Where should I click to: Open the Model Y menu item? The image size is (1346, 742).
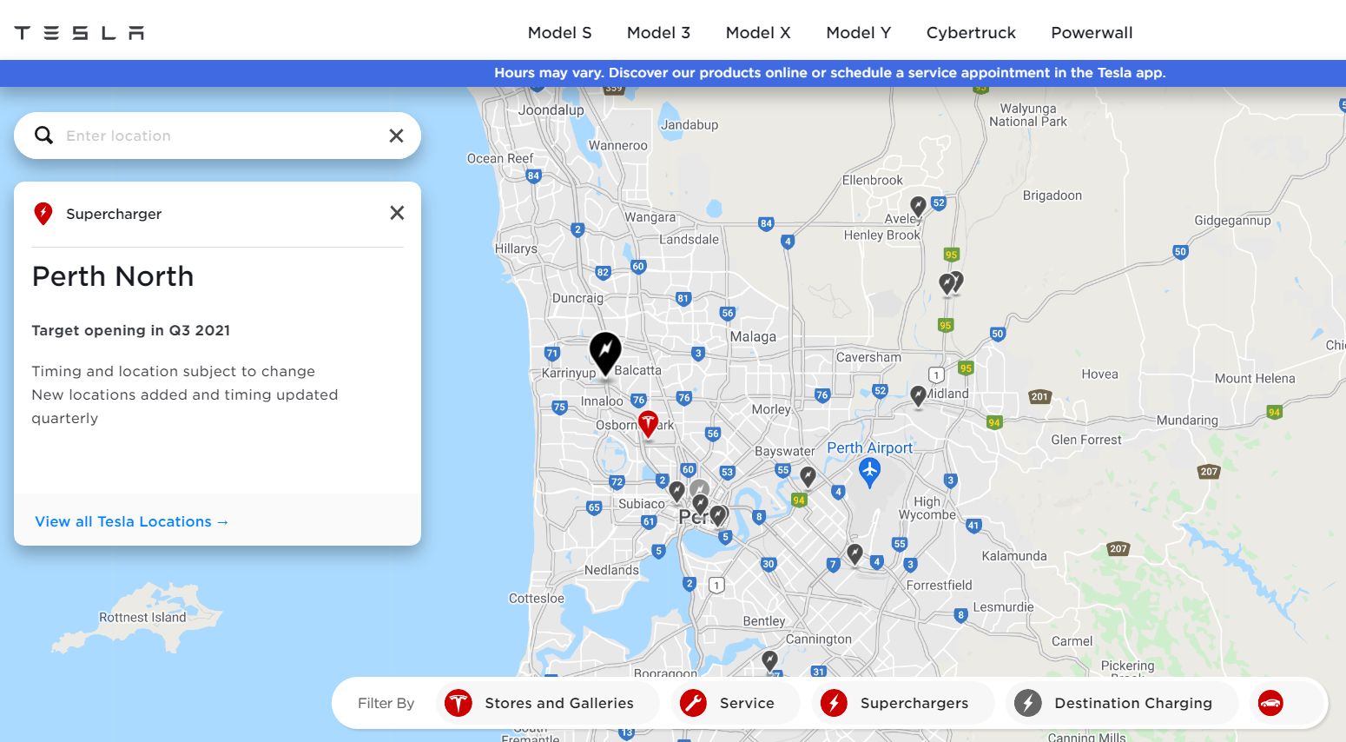858,33
